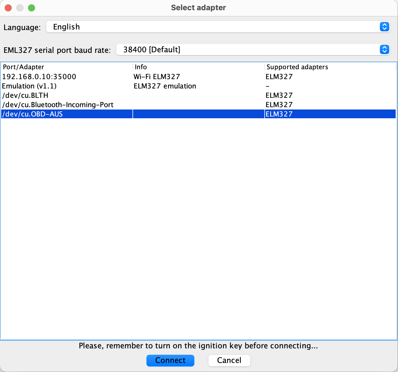Select the 192.168.0.10:35000 adapter row

[198, 77]
